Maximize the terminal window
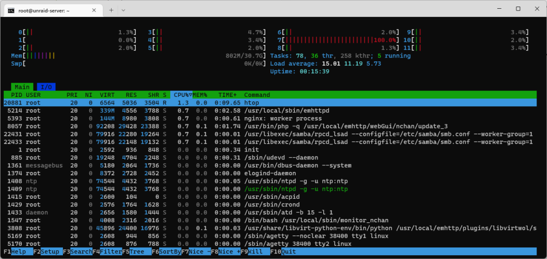 coord(518,9)
